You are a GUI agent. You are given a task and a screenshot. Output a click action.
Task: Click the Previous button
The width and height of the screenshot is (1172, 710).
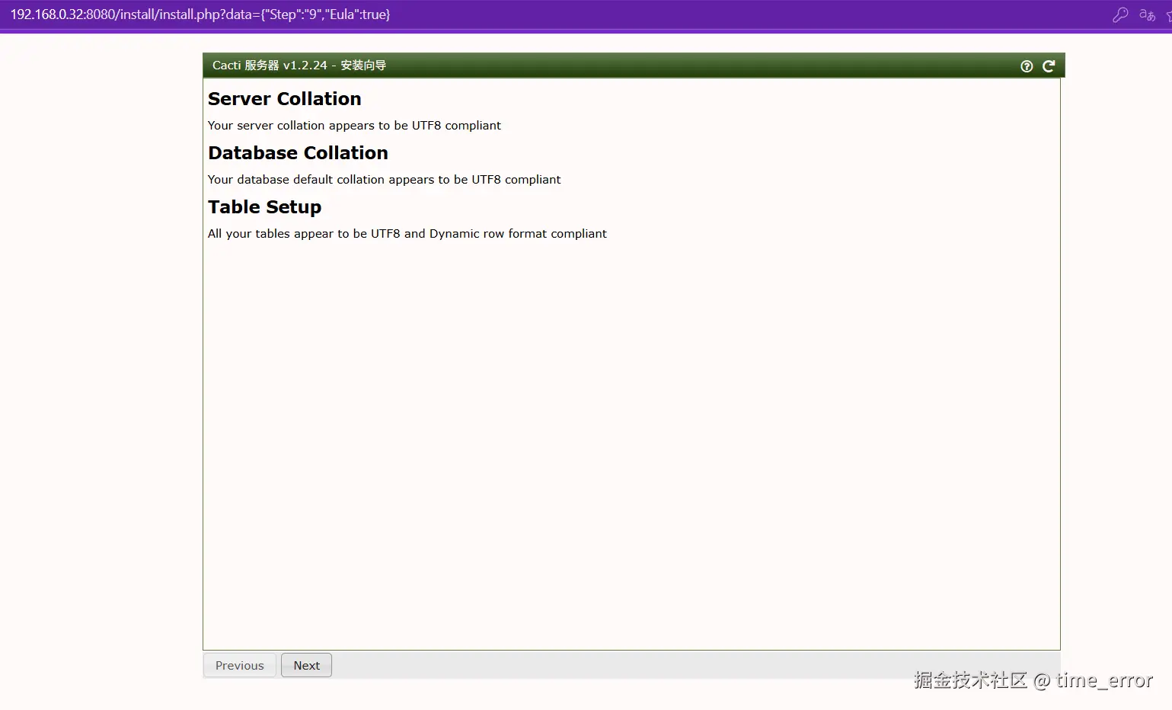[x=239, y=665]
